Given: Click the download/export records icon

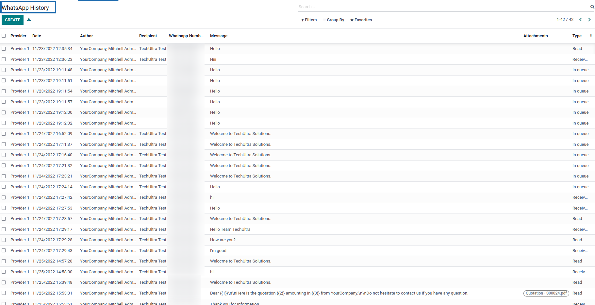Looking at the screenshot, I should tap(29, 20).
